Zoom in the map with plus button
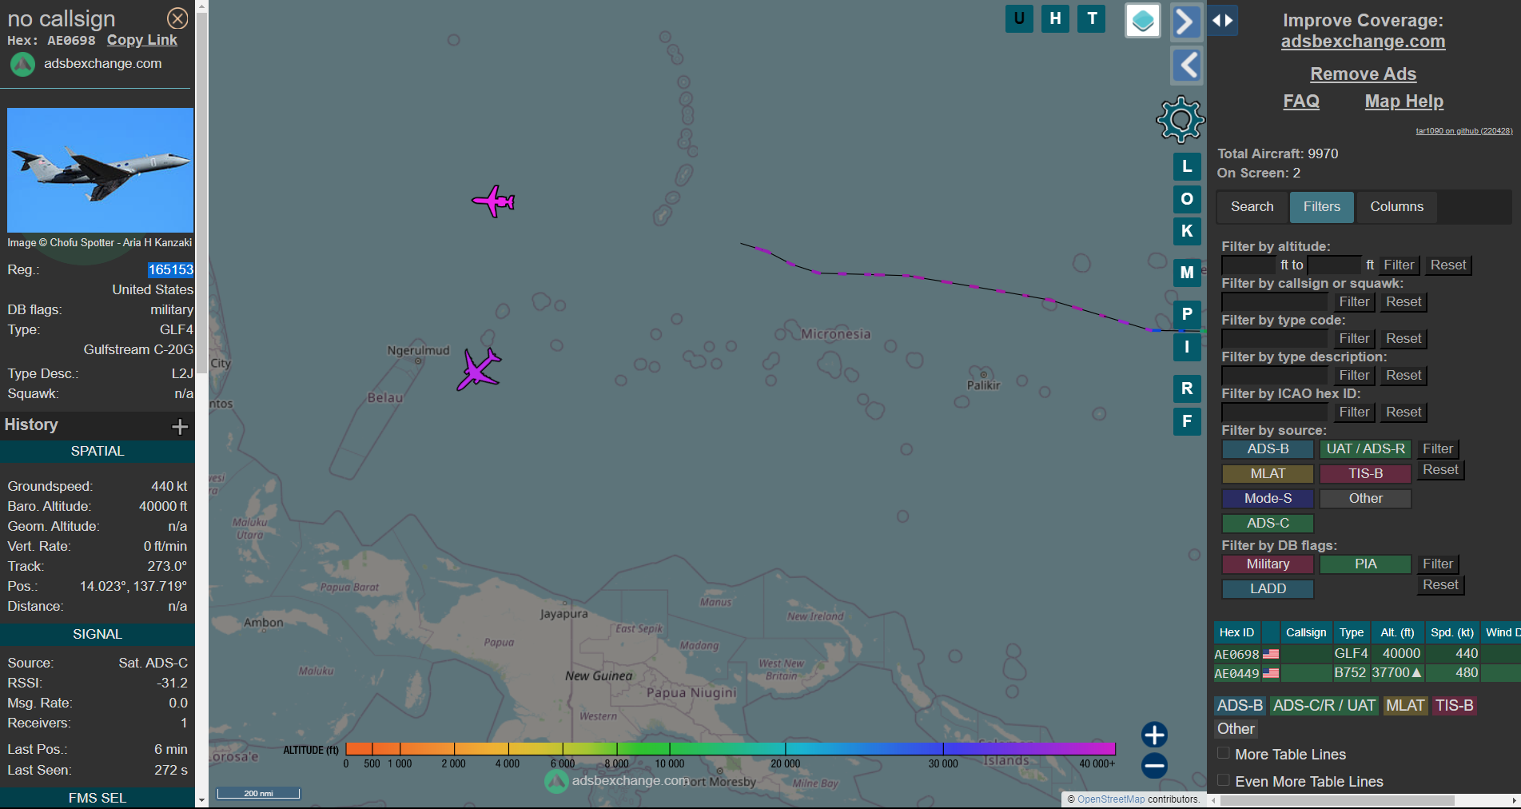Image resolution: width=1521 pixels, height=809 pixels. [x=1154, y=735]
